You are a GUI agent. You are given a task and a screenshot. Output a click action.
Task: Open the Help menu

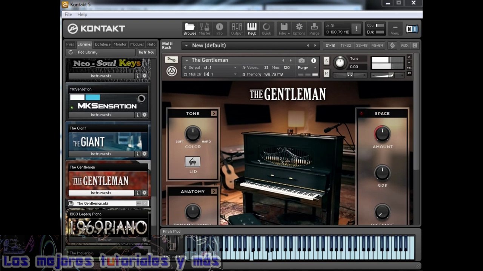(x=82, y=14)
